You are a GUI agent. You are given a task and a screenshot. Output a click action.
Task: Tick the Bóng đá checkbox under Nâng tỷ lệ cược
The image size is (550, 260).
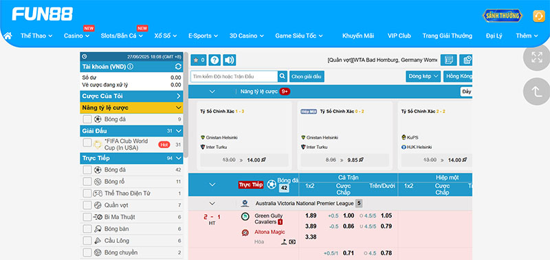(x=87, y=119)
